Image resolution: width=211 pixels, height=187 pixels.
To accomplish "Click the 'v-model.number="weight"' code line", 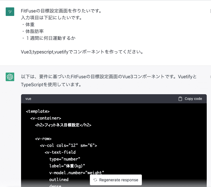I will 77,173.
